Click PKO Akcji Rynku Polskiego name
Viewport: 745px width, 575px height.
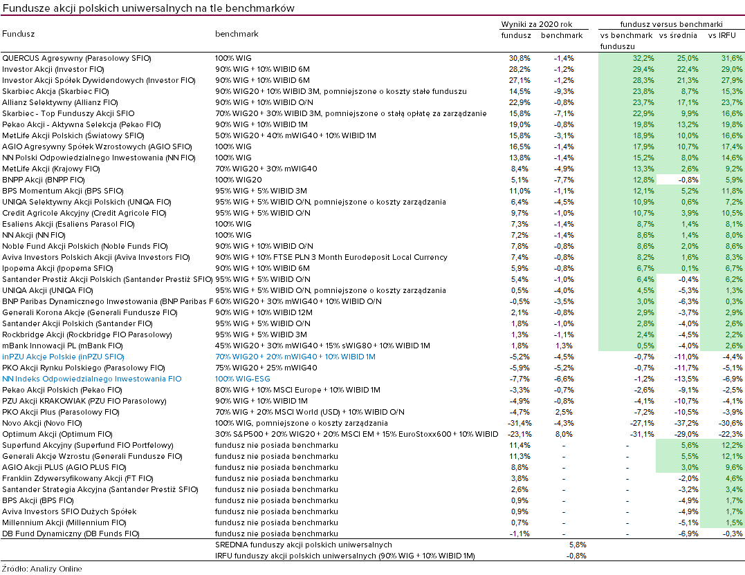click(x=84, y=368)
